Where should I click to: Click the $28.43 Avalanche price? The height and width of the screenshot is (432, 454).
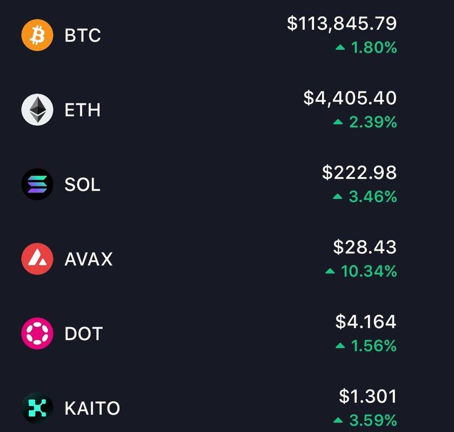point(365,247)
